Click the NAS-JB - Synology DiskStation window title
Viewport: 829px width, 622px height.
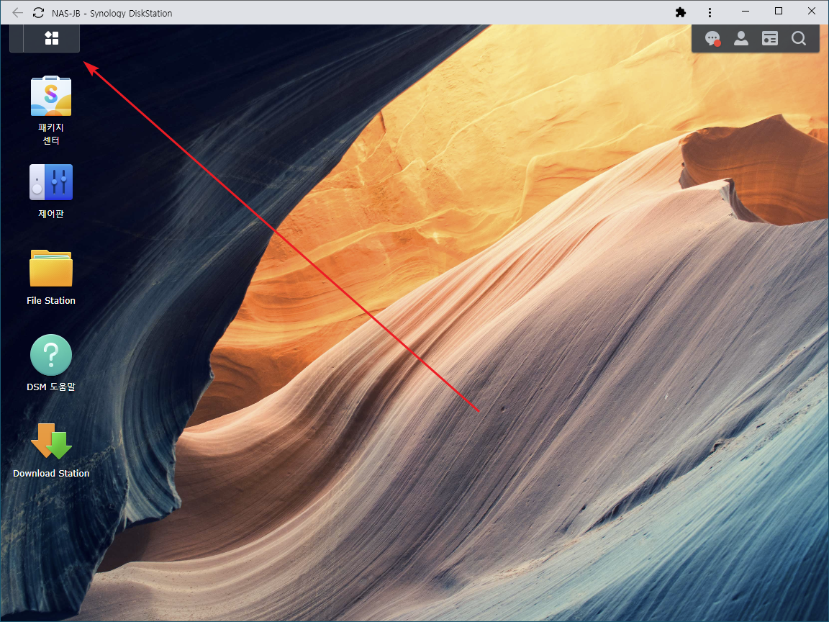[x=112, y=13]
